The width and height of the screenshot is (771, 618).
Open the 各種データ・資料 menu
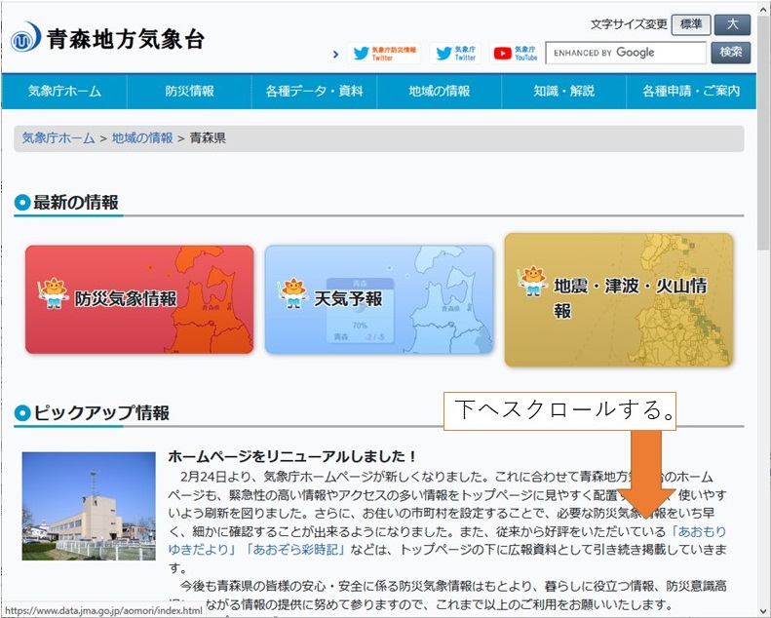(x=314, y=91)
